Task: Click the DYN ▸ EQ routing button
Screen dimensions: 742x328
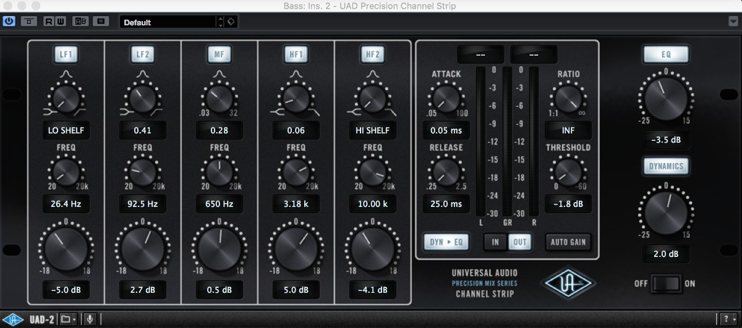Action: (x=446, y=242)
